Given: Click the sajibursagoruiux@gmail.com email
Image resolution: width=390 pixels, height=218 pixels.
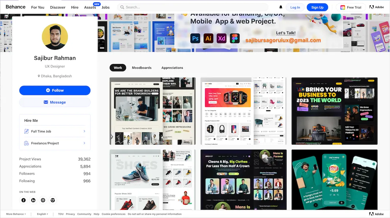Looking at the screenshot, I should coord(283,40).
